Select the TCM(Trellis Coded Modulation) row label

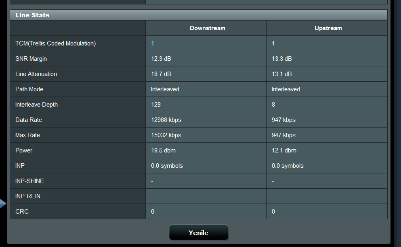pos(55,43)
